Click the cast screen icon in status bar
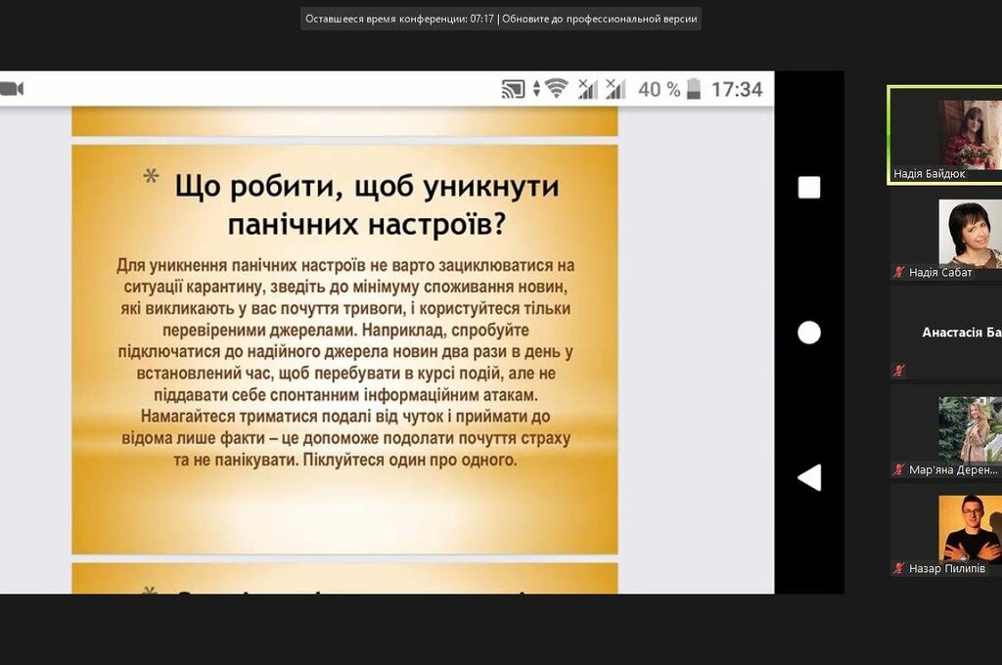Image resolution: width=1002 pixels, height=665 pixels. (x=513, y=89)
